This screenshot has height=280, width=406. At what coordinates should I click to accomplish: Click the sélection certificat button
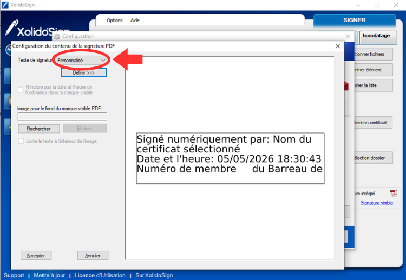coord(373,123)
